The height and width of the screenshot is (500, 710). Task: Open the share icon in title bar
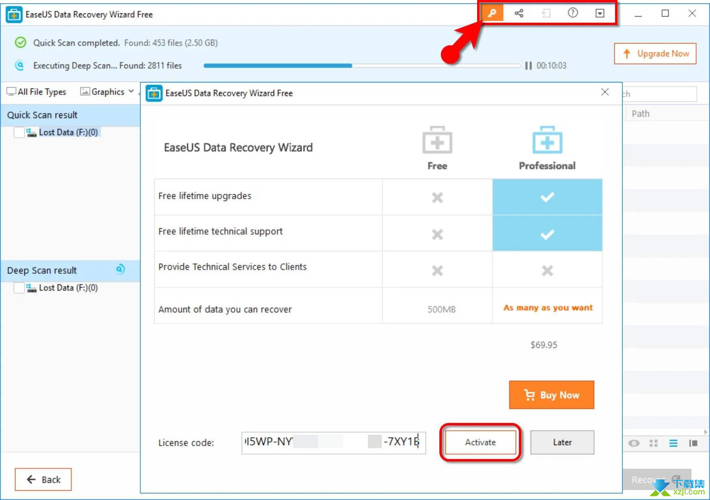[519, 13]
